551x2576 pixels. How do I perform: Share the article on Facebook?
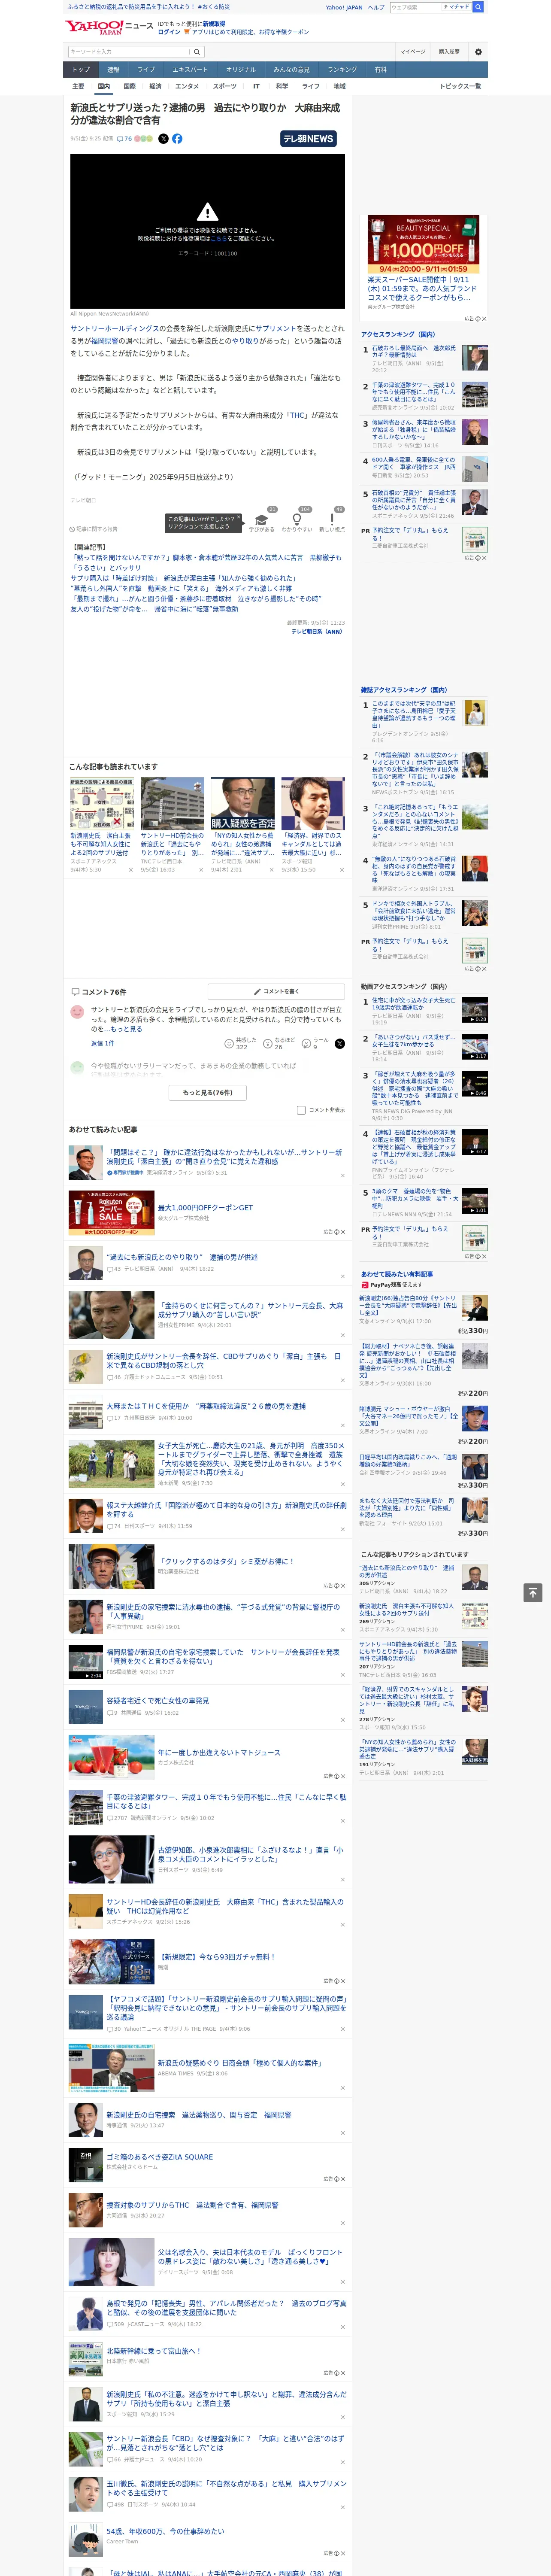coord(177,139)
